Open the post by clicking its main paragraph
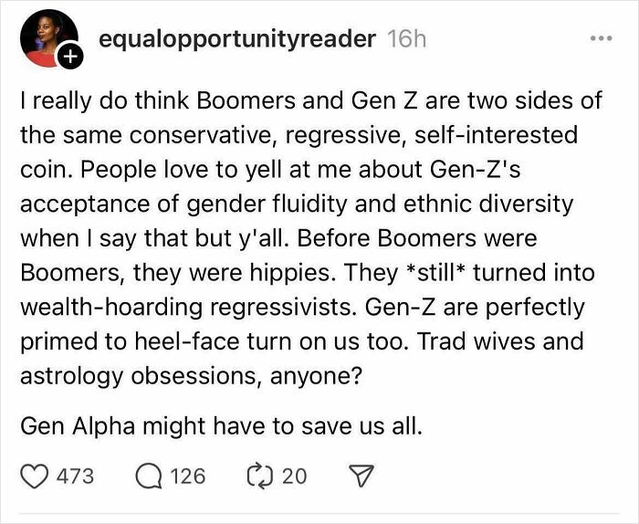 (x=309, y=238)
